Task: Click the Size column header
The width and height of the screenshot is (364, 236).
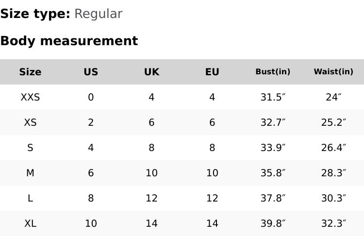Action: click(30, 72)
